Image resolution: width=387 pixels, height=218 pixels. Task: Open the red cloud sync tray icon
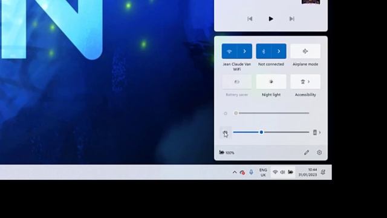pos(242,172)
